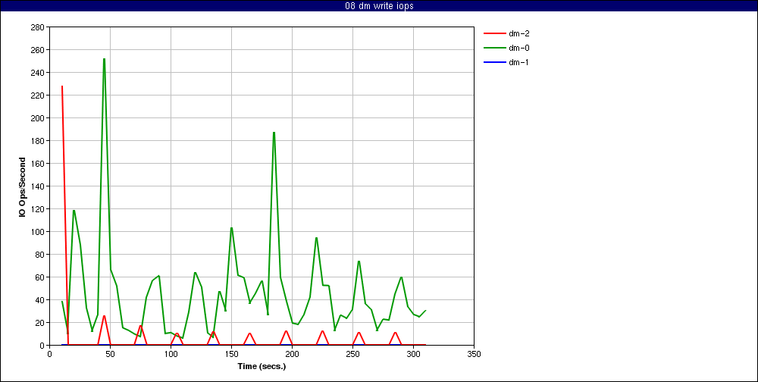The height and width of the screenshot is (382, 758).
Task: Click the 240 y-axis tick value
Action: tap(37, 73)
